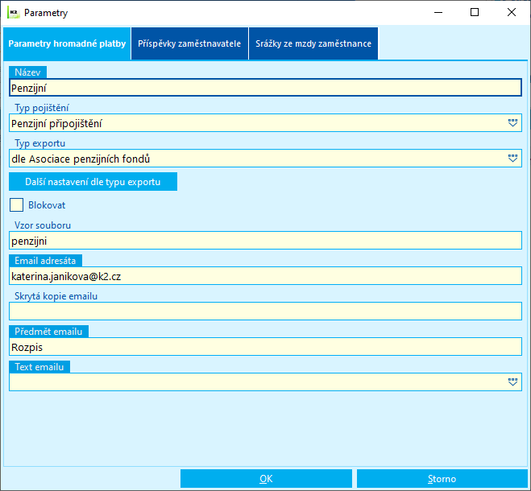The height and width of the screenshot is (491, 531).
Task: Click the Vzor souboru label
Action: pyautogui.click(x=43, y=225)
